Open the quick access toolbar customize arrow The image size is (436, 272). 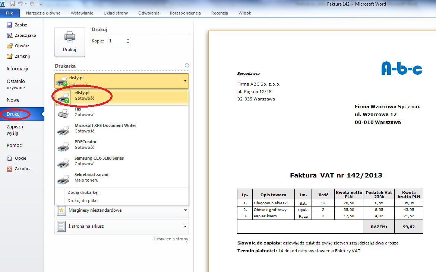tap(41, 4)
